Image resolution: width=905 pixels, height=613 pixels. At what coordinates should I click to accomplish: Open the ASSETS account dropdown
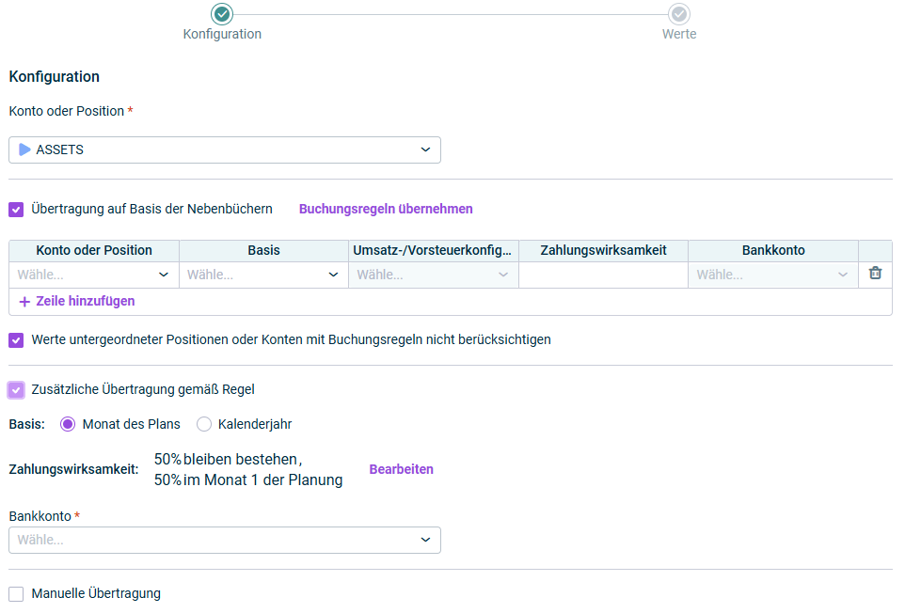pos(225,149)
